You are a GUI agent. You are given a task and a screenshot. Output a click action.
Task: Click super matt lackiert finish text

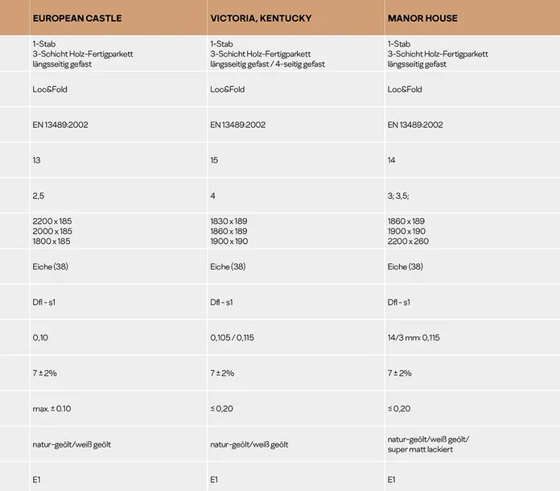[x=420, y=450]
